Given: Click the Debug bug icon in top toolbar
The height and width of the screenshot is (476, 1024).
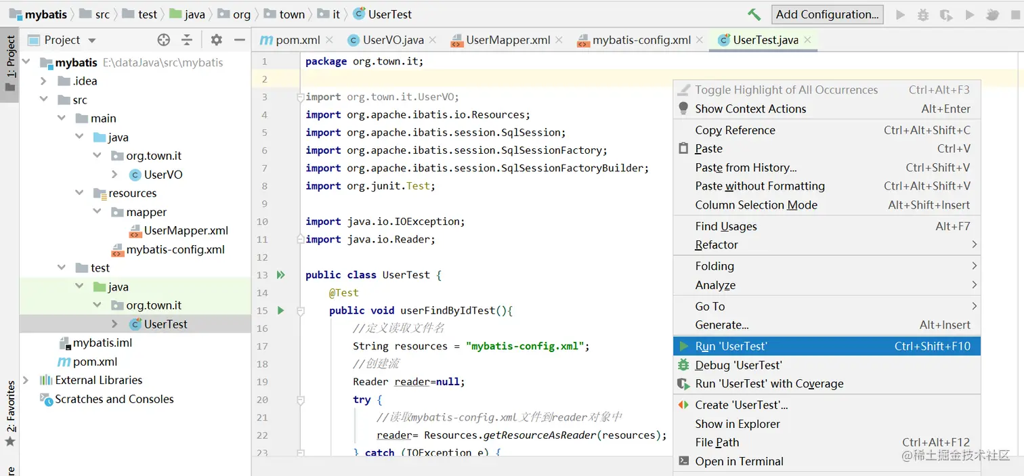Looking at the screenshot, I should pos(923,14).
